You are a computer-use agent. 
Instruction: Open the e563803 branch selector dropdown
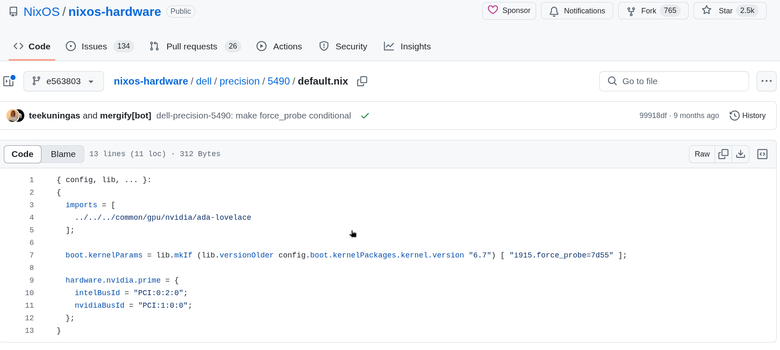click(x=64, y=81)
